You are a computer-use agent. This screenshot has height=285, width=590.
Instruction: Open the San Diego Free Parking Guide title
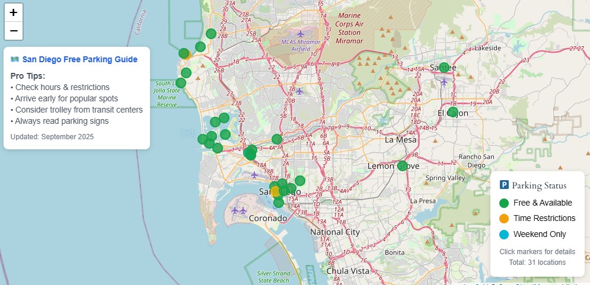click(x=80, y=59)
